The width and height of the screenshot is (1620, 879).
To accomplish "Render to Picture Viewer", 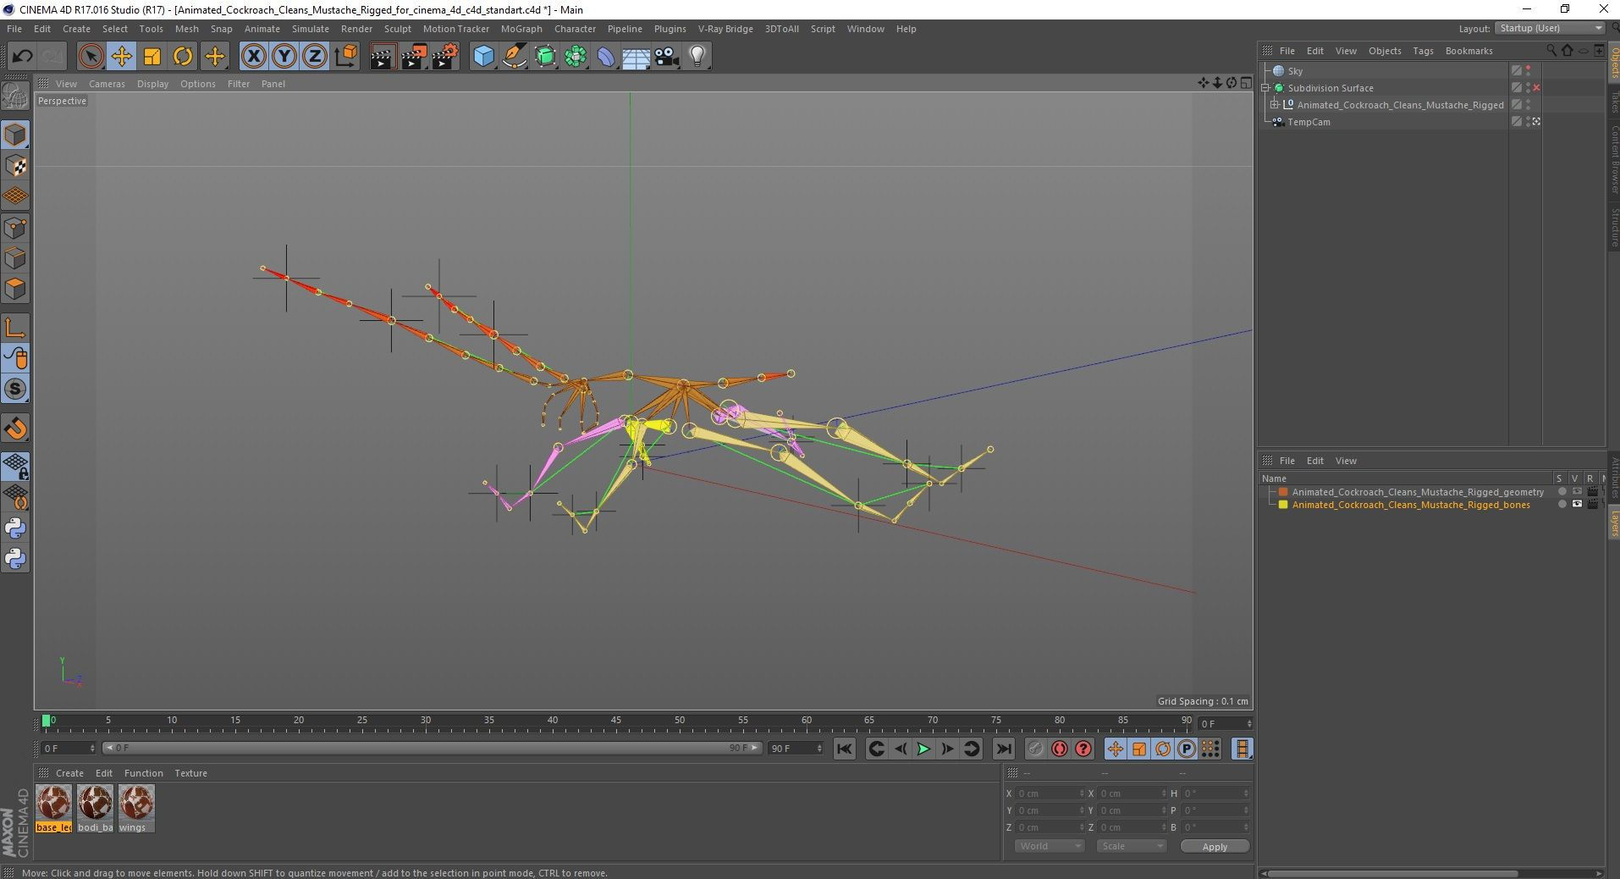I will (x=414, y=57).
